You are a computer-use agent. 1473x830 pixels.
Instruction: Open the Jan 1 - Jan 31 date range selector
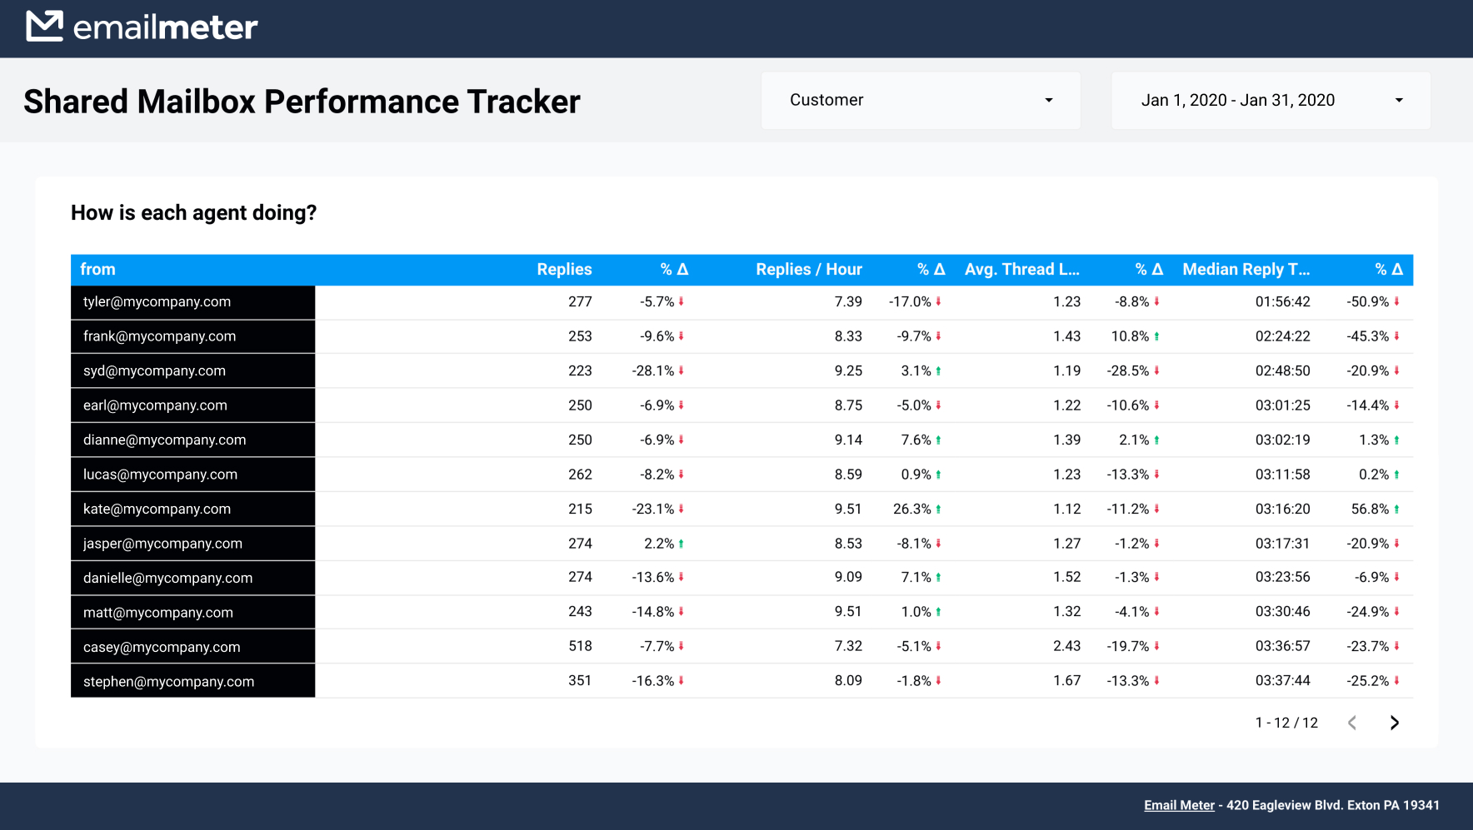tap(1270, 100)
